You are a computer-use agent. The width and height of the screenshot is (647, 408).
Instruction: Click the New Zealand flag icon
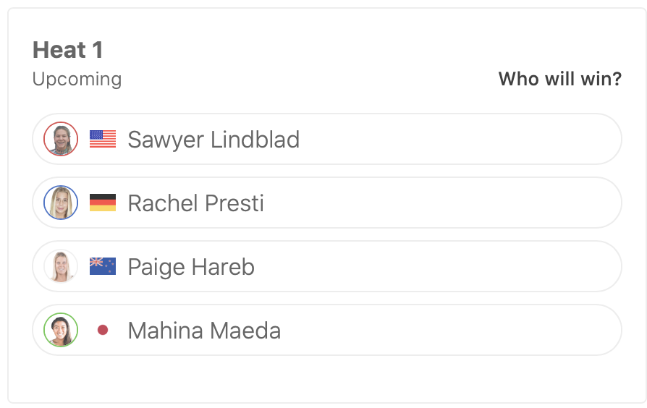point(103,266)
